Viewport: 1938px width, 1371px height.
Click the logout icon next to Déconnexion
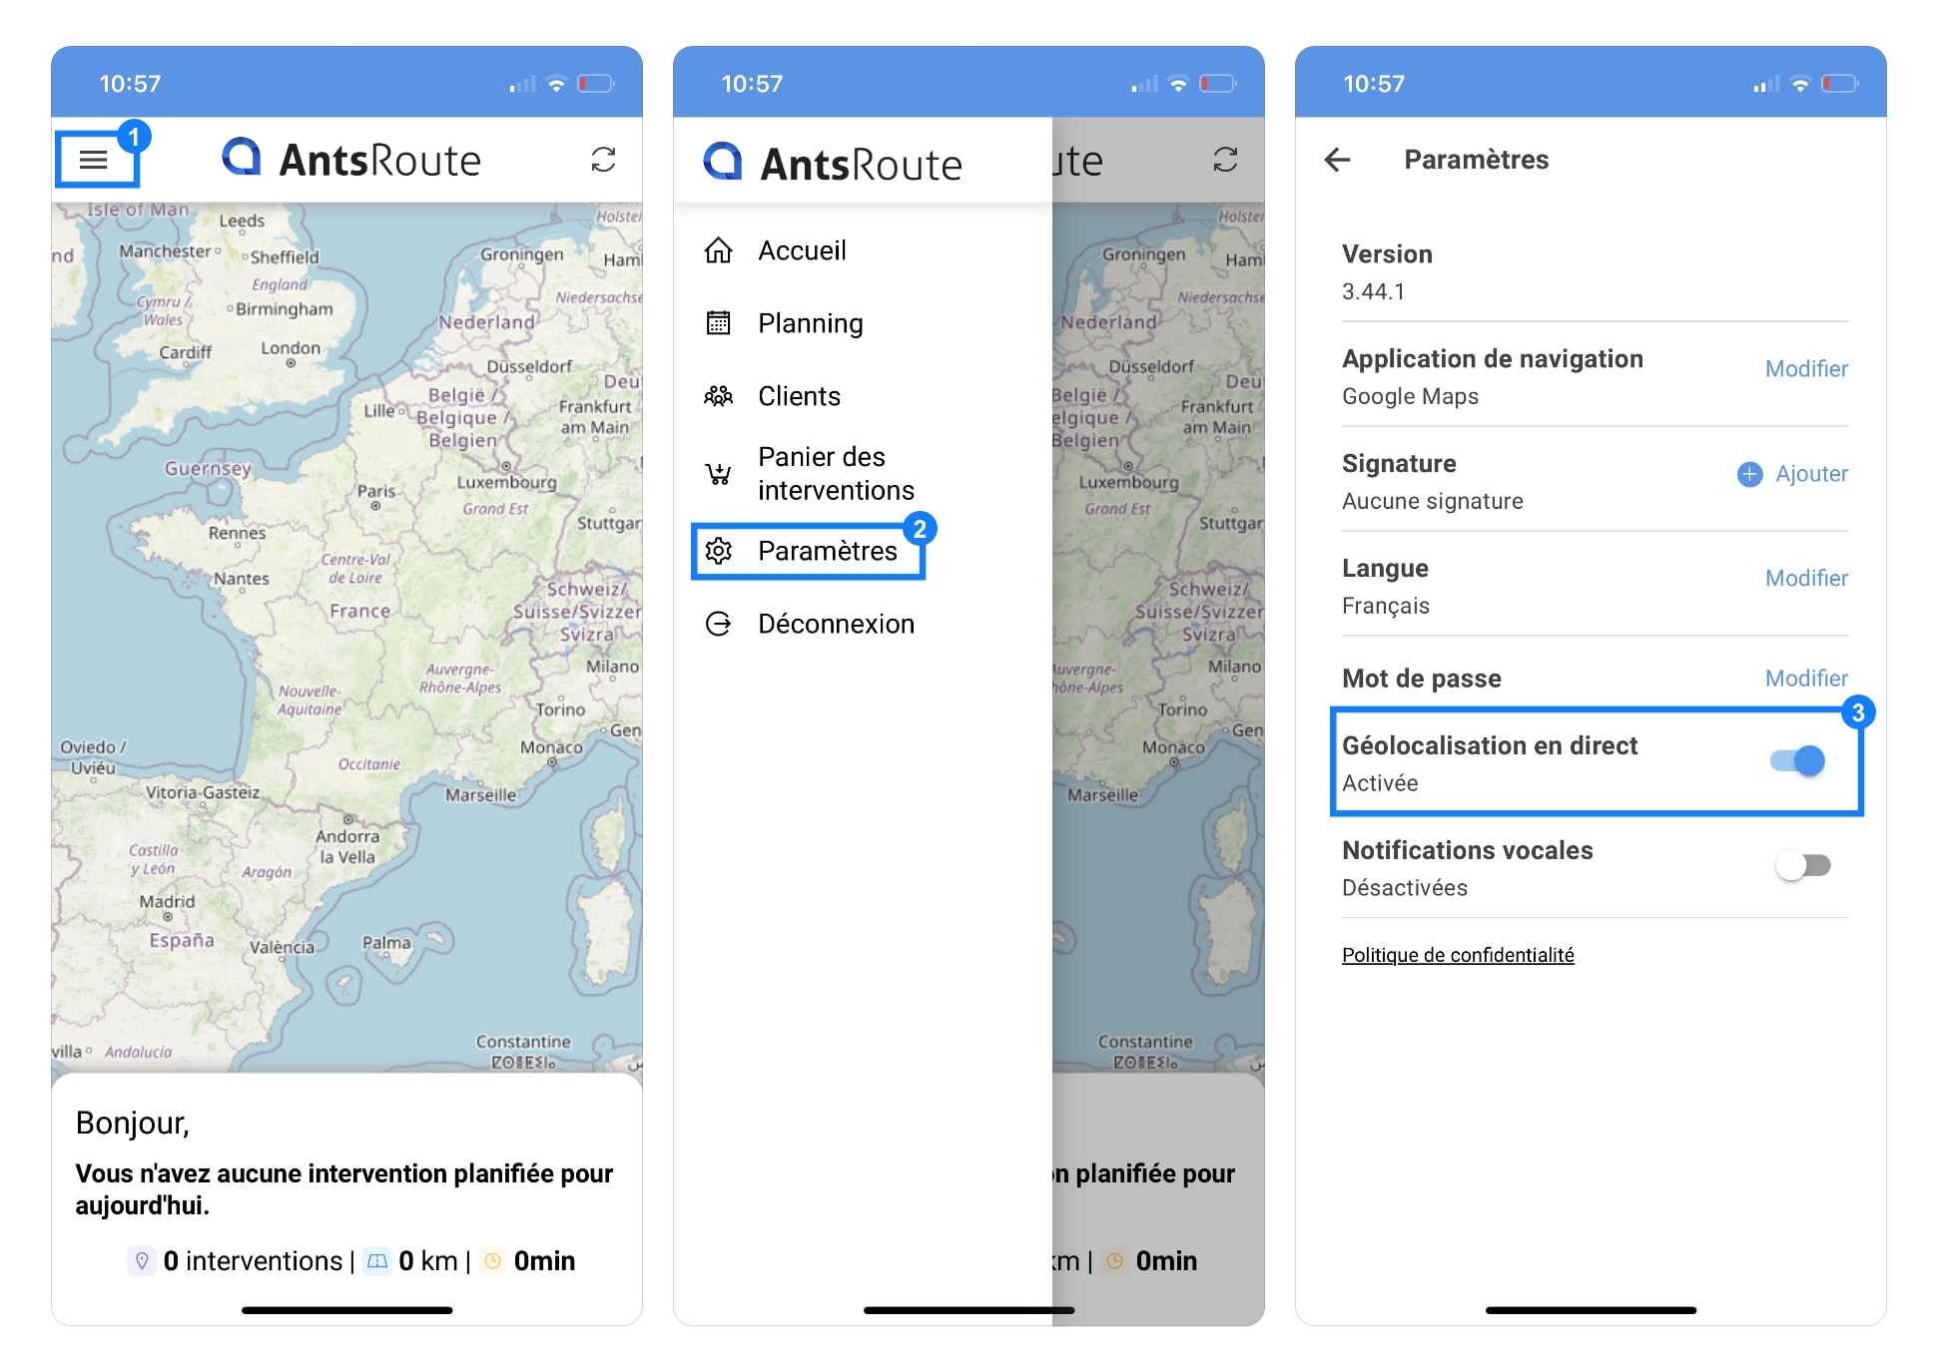[718, 624]
